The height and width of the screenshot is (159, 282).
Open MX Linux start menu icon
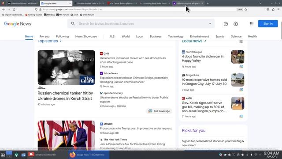pyautogui.click(x=3, y=155)
